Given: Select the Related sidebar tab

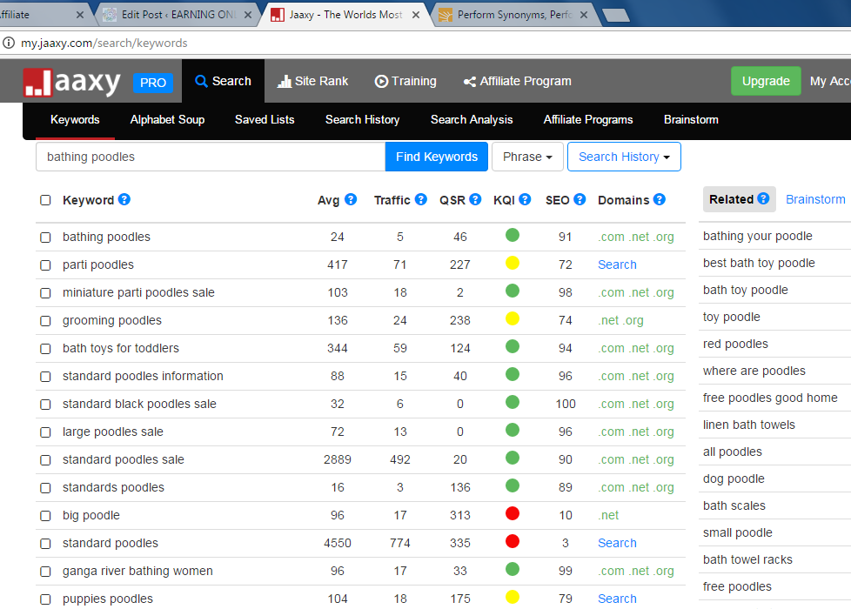Looking at the screenshot, I should click(740, 199).
